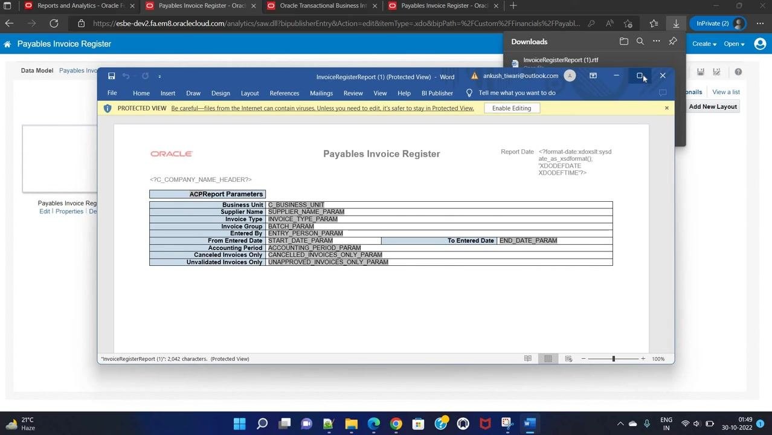This screenshot has width=772, height=435.
Task: Expand the Open dropdown in BI Publisher
Action: pyautogui.click(x=734, y=44)
